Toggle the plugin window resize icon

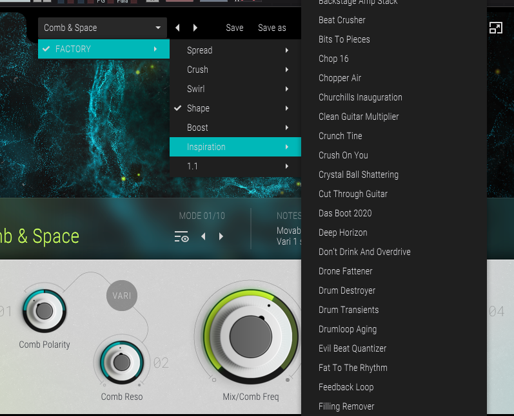click(496, 28)
